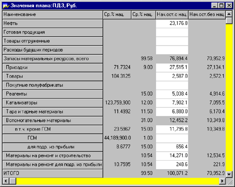This screenshot has height=187, width=235.
Task: Click the vertical scrollbar thumb
Action: coord(229,21)
